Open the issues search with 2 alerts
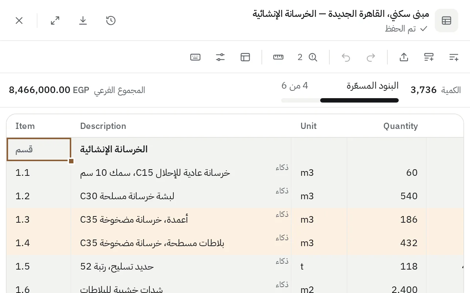Screen dimensions: 470x293 tap(308, 57)
